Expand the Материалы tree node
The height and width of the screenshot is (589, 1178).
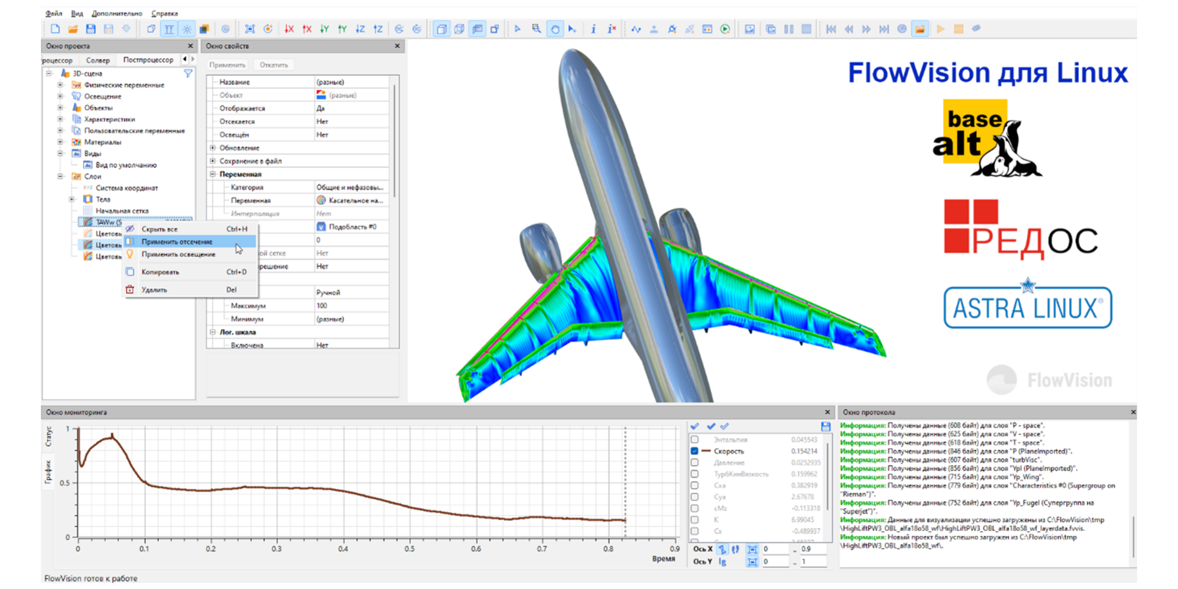60,142
